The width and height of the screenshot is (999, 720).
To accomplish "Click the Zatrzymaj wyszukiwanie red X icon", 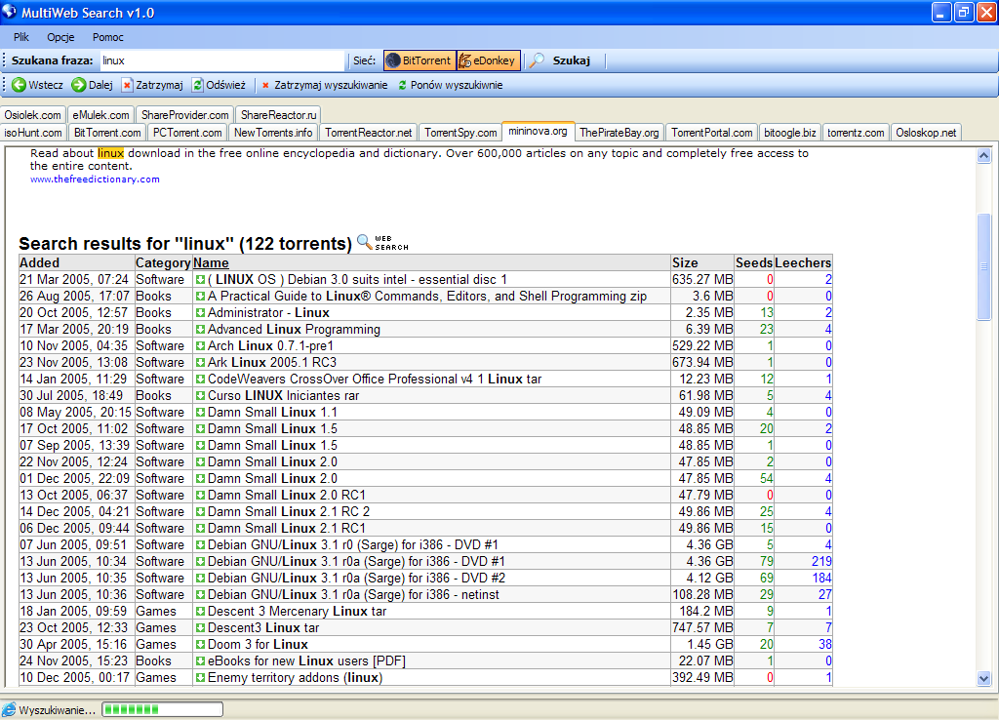I will (x=265, y=86).
